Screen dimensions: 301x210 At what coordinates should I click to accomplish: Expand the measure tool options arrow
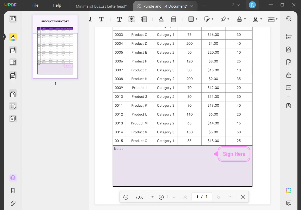[277, 19]
